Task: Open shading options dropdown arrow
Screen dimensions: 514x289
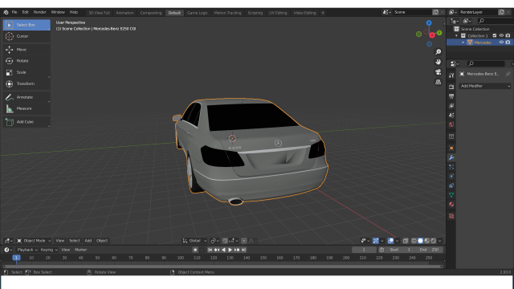Action: point(440,241)
